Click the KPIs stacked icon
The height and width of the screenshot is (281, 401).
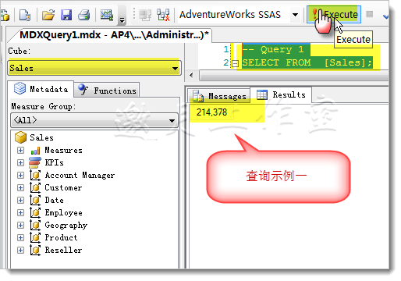35,162
